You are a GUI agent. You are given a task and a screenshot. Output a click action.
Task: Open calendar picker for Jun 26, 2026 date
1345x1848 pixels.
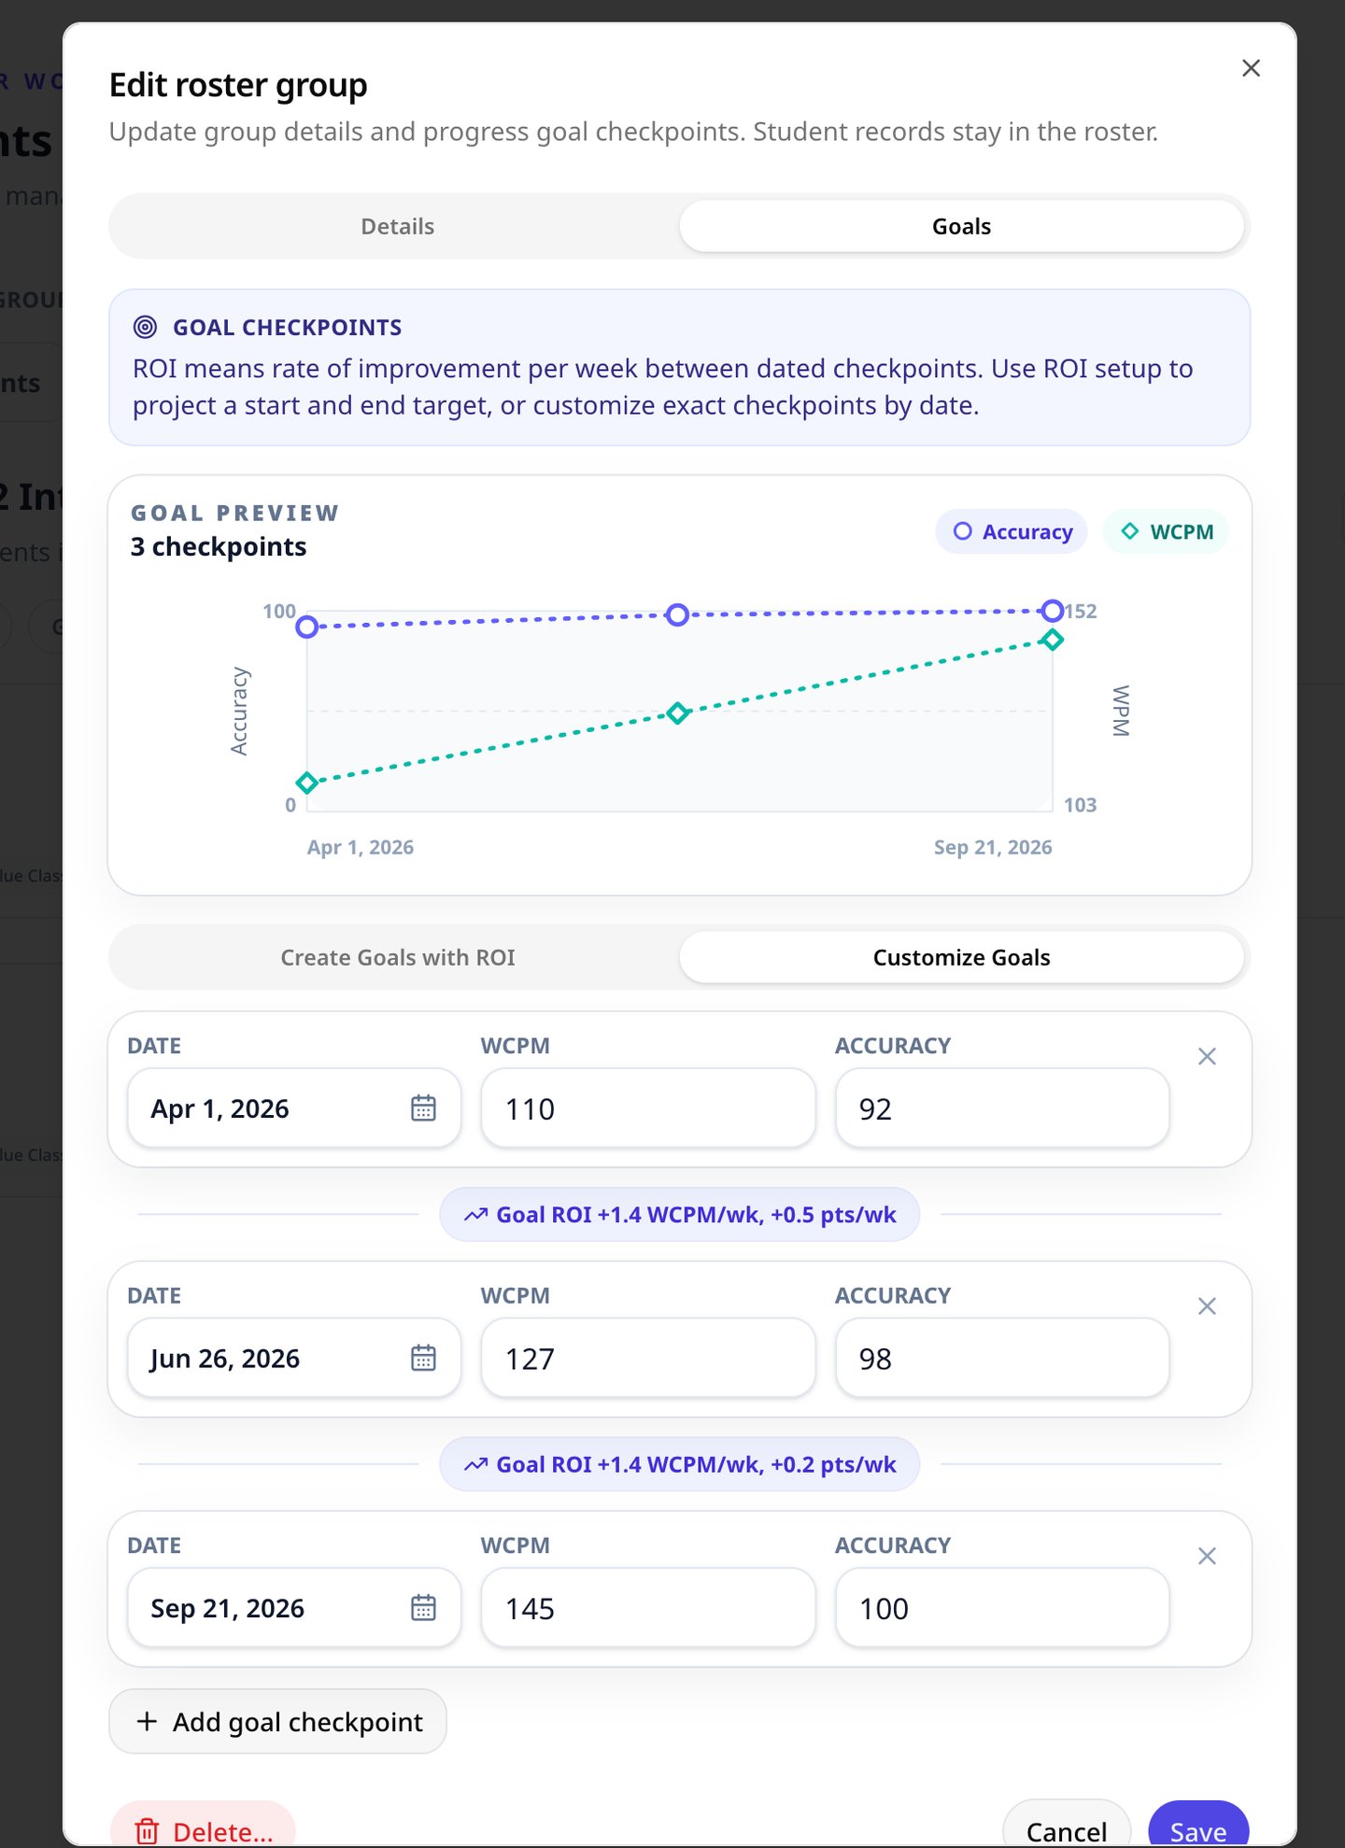tap(423, 1358)
